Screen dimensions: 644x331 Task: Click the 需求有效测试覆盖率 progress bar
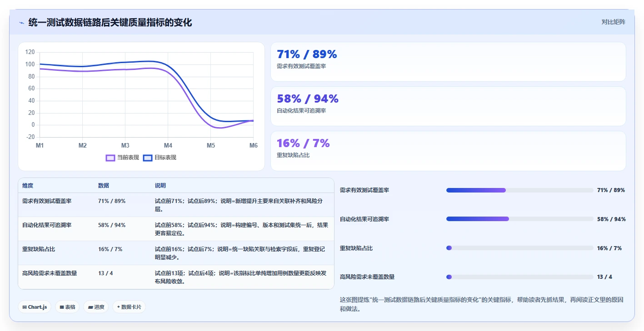tap(520, 190)
